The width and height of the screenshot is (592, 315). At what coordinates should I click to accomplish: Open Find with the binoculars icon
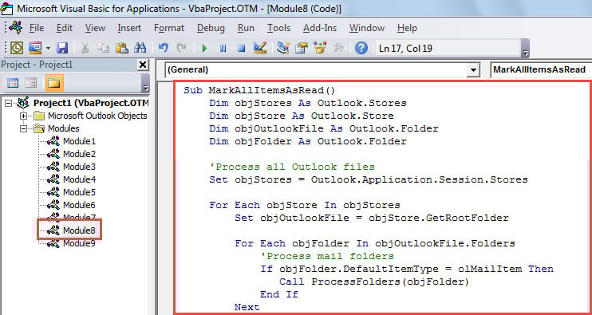pos(140,49)
